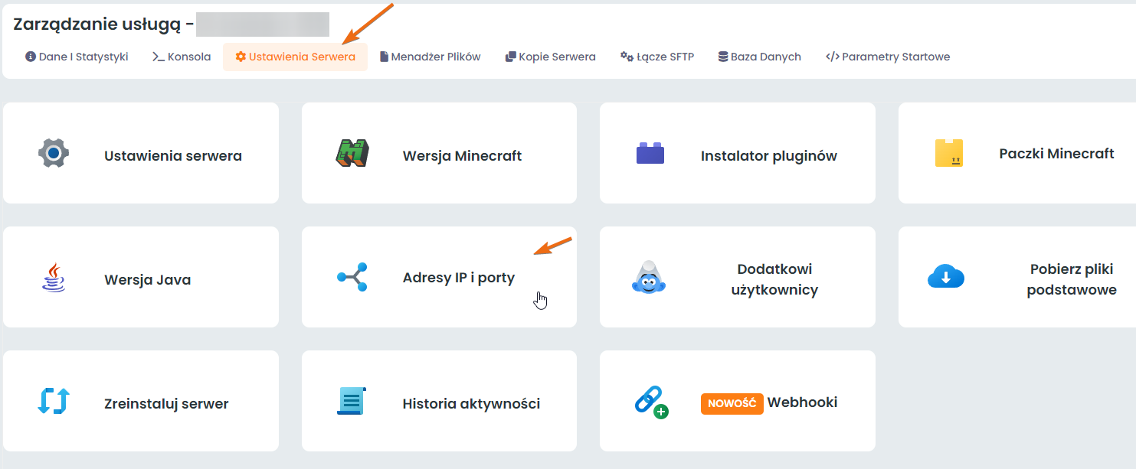Image resolution: width=1136 pixels, height=469 pixels.
Task: Click the blue reinstall arrows icon
Action: pyautogui.click(x=54, y=401)
